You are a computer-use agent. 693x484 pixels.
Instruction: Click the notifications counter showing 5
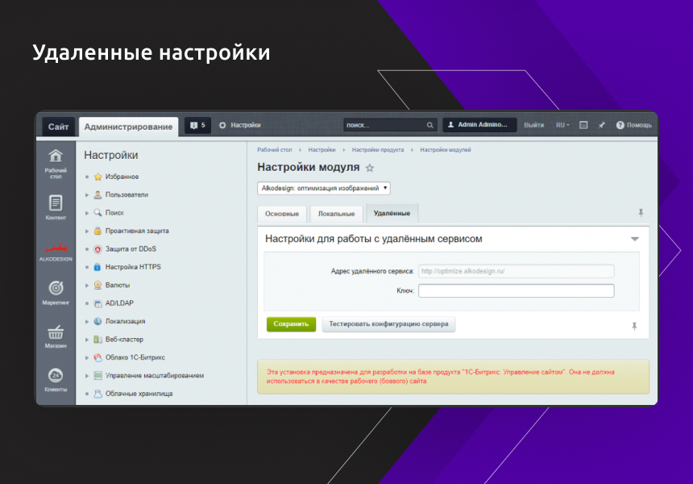[x=197, y=125]
